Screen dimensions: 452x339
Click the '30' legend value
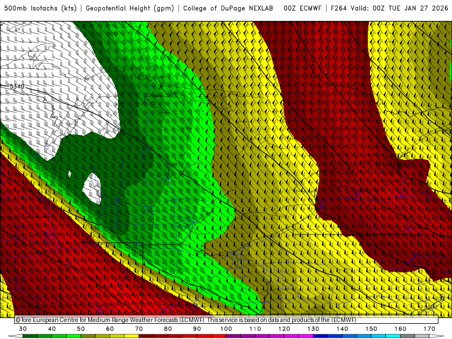pos(23,329)
